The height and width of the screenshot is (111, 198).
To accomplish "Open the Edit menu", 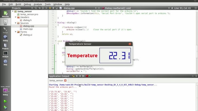I will coord(11,4).
